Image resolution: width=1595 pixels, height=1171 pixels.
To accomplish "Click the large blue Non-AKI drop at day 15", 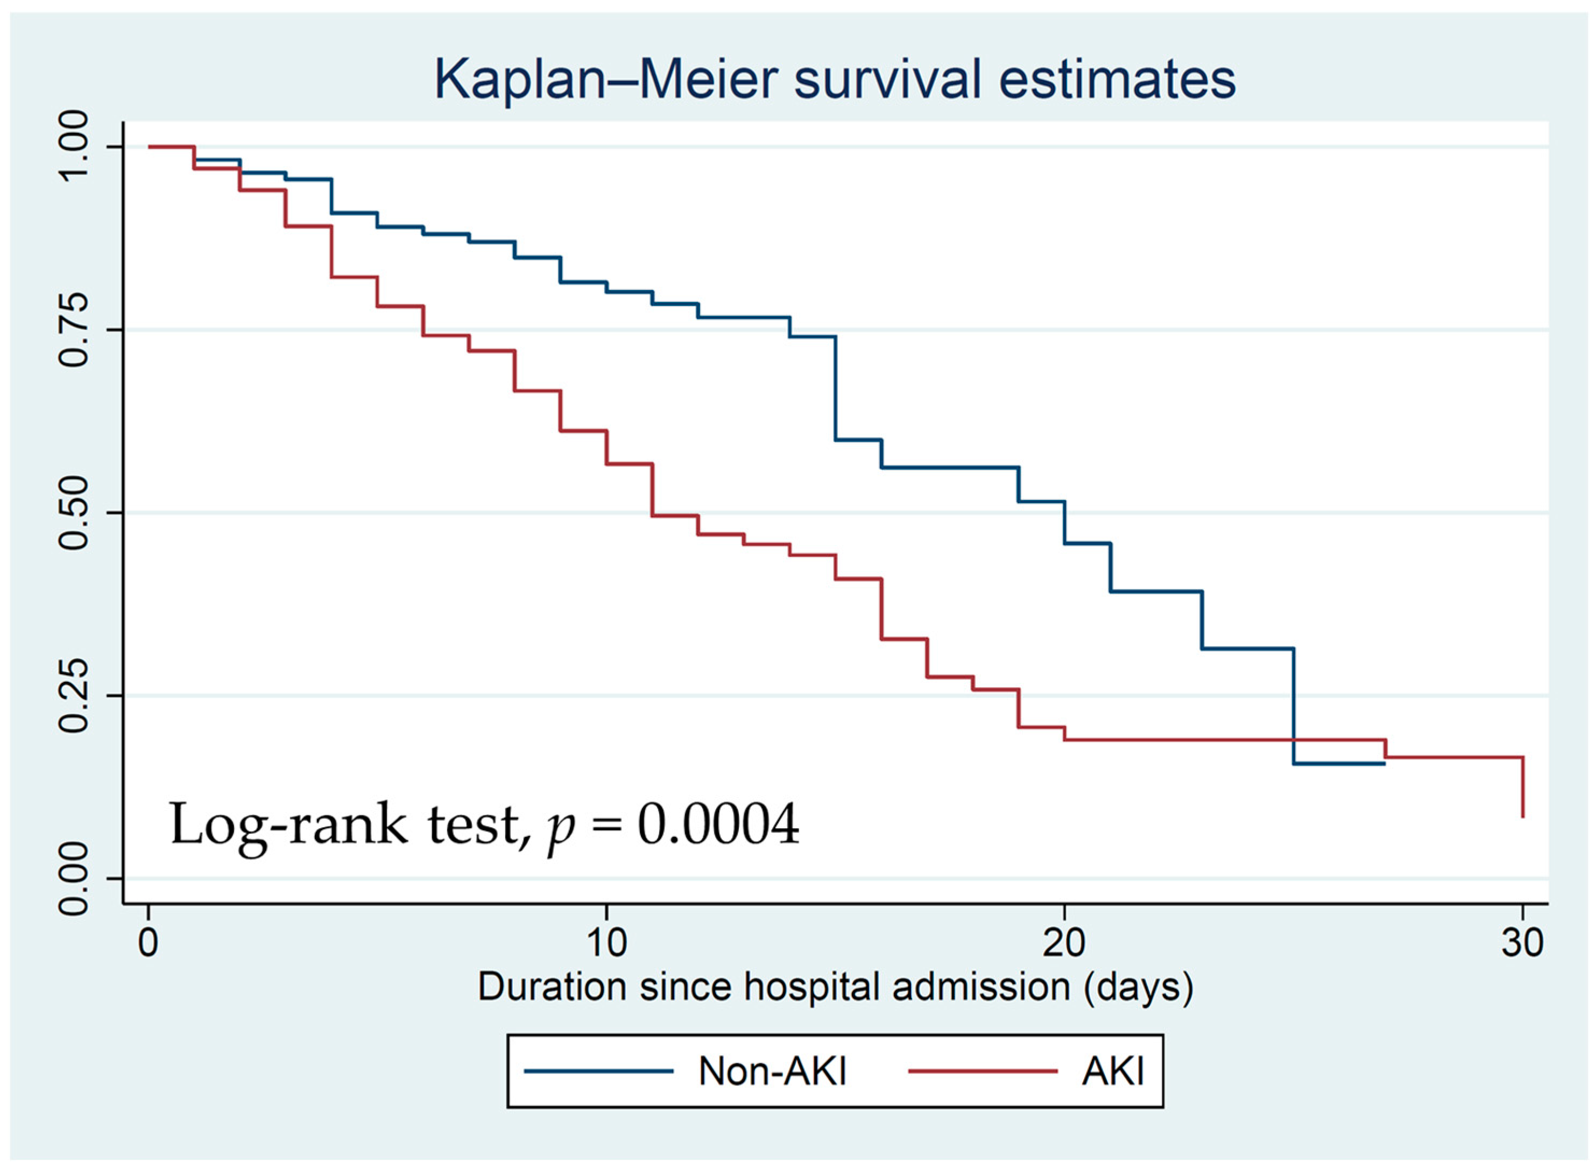I will [x=836, y=388].
